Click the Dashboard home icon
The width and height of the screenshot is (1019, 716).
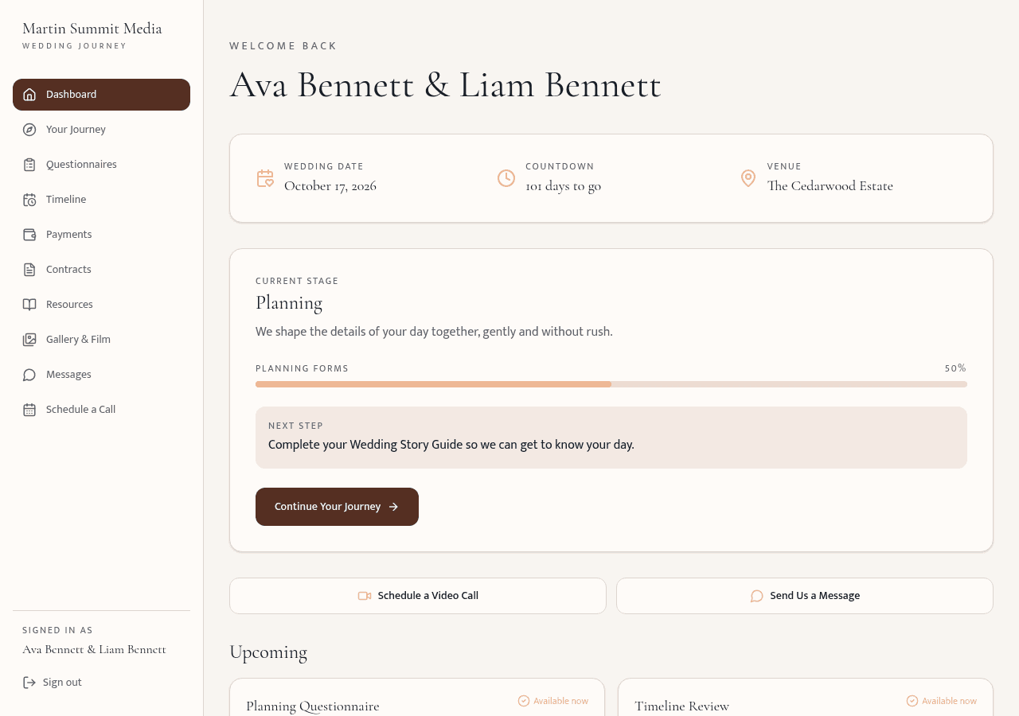29,95
